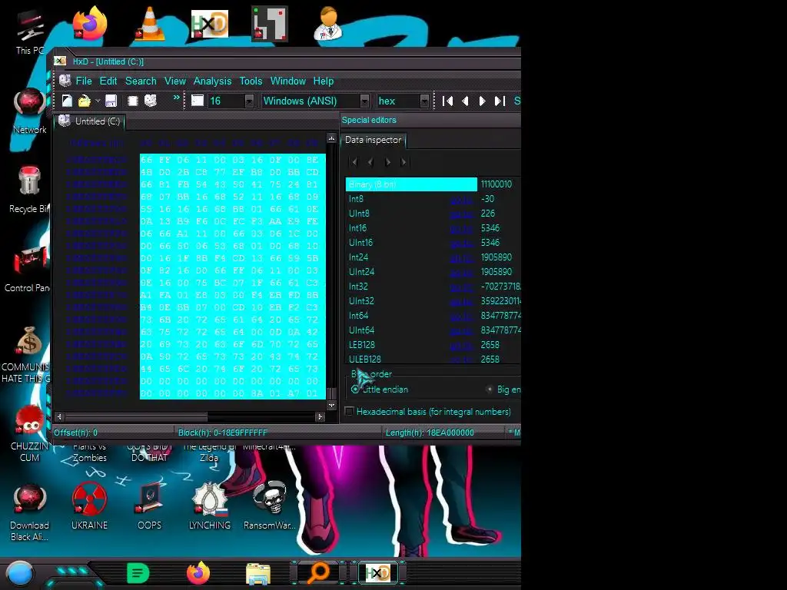The image size is (787, 590).
Task: Save the file with the floppy disk icon
Action: pos(111,101)
